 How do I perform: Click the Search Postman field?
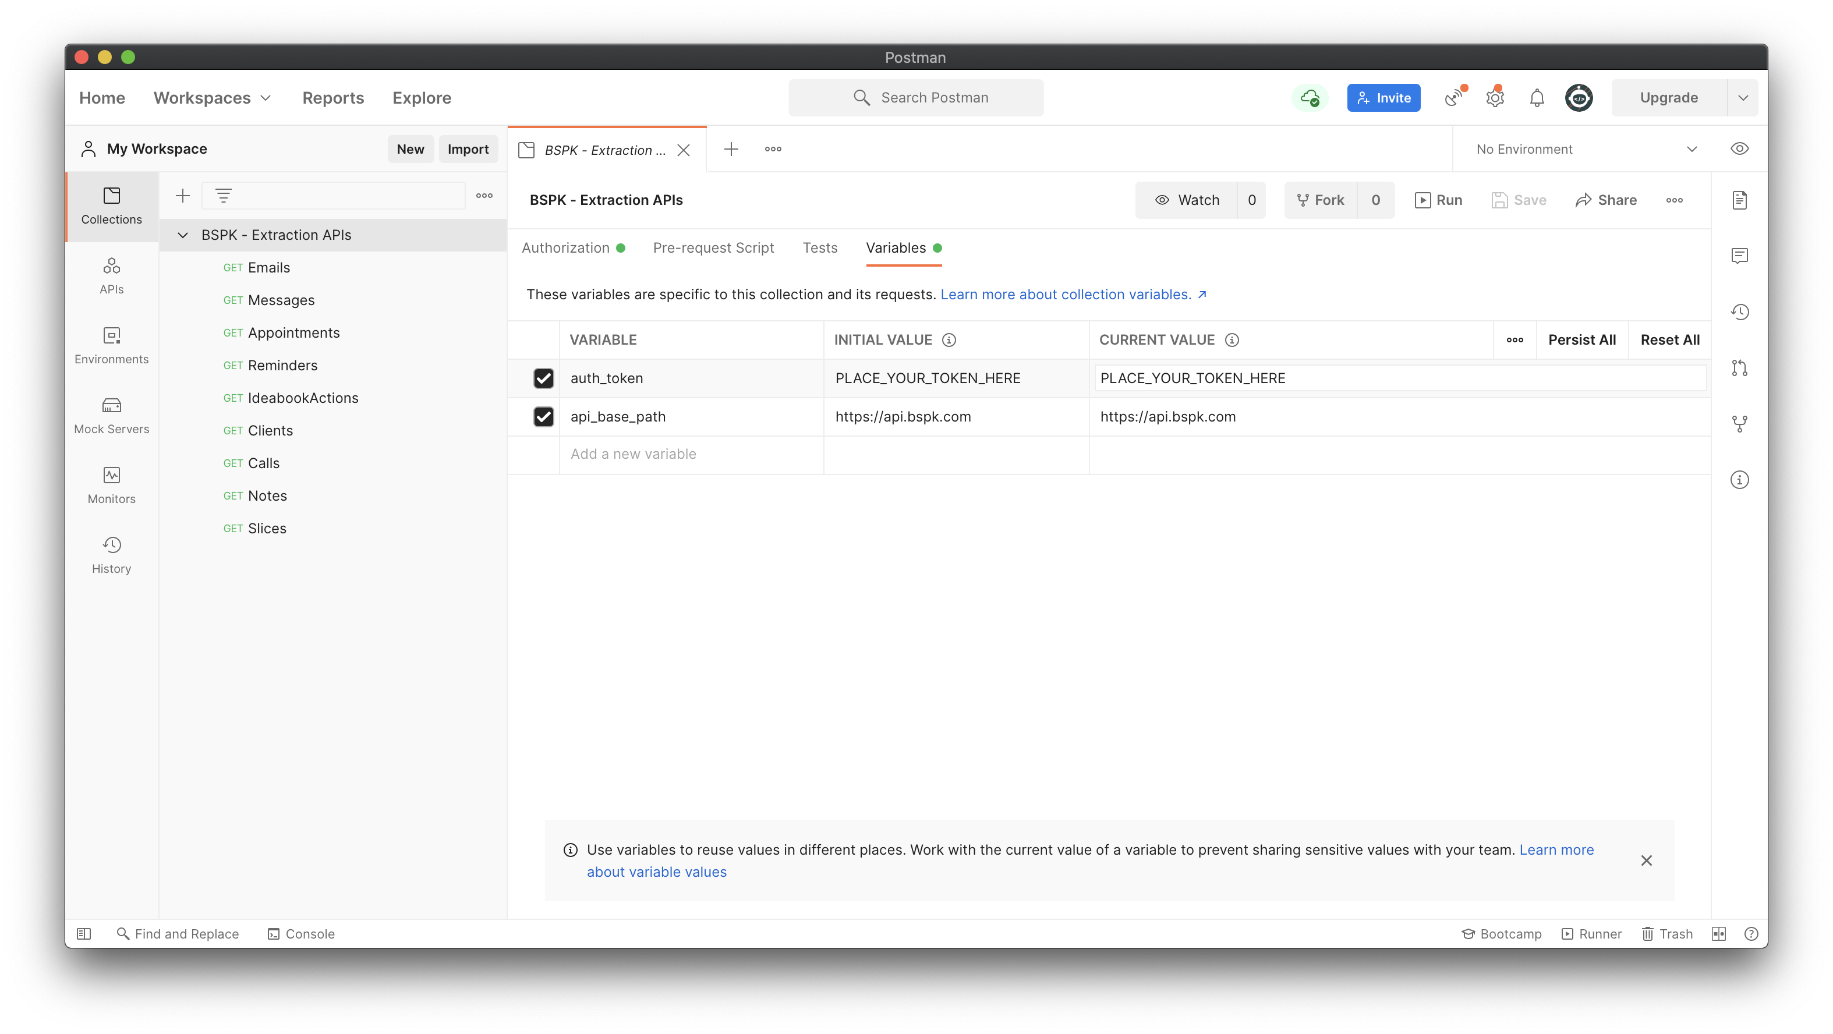pos(916,97)
